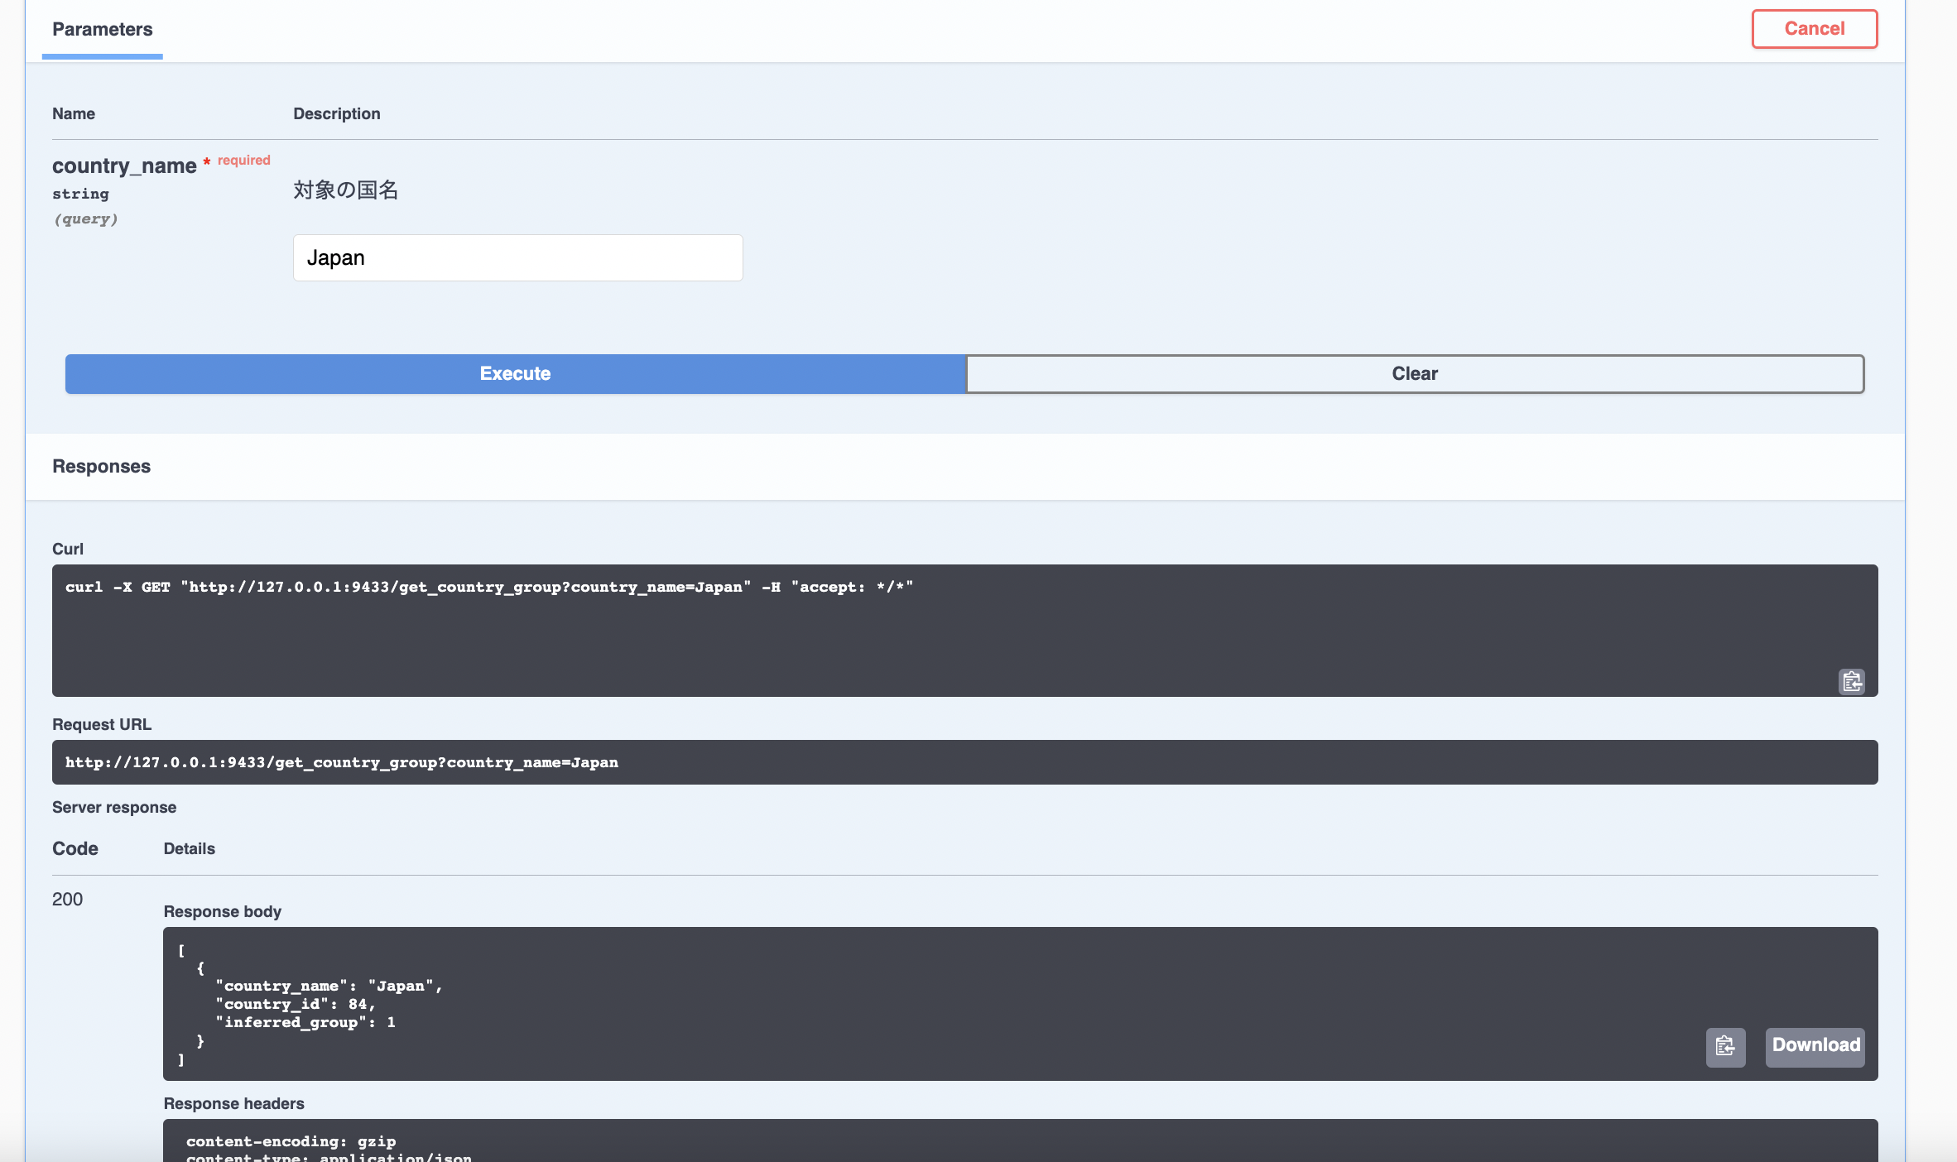The image size is (1957, 1162).
Task: Switch to the Parameters tab
Action: [102, 30]
